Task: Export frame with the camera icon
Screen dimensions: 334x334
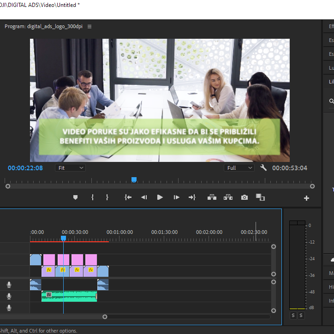Action: coord(245,197)
